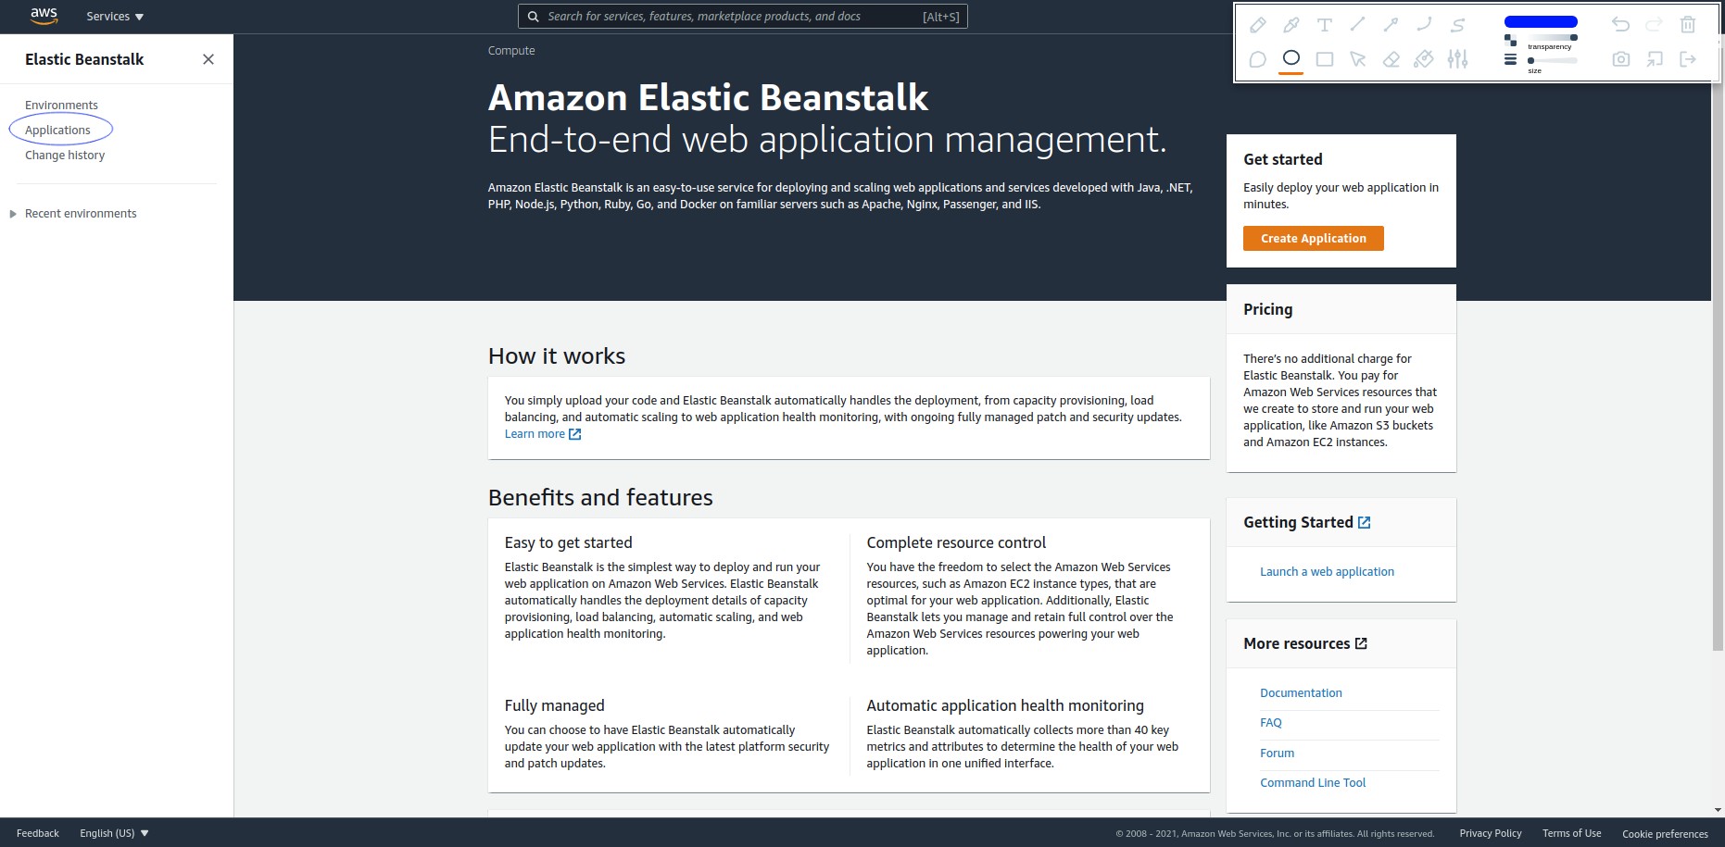Open the Getting Started external link
The width and height of the screenshot is (1725, 847).
click(1306, 522)
